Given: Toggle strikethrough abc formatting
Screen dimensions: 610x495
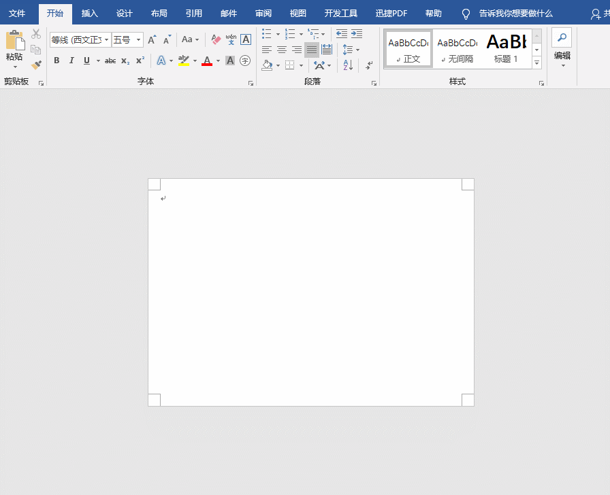Looking at the screenshot, I should [110, 61].
